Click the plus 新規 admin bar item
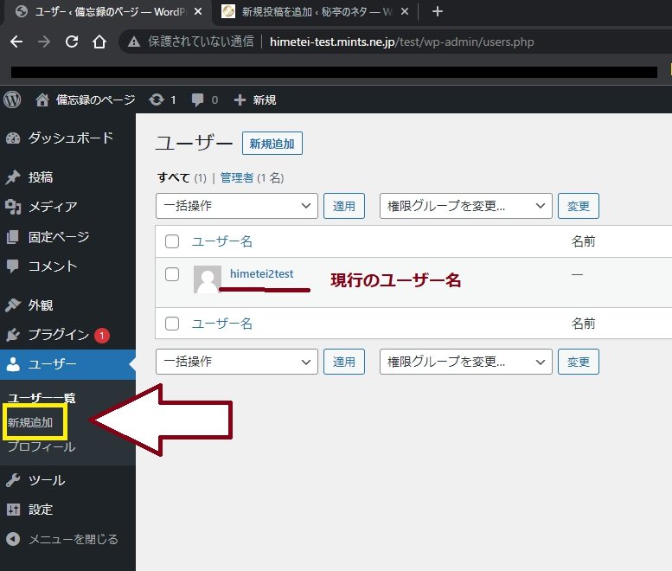Screen dimensions: 672x571 point(255,99)
